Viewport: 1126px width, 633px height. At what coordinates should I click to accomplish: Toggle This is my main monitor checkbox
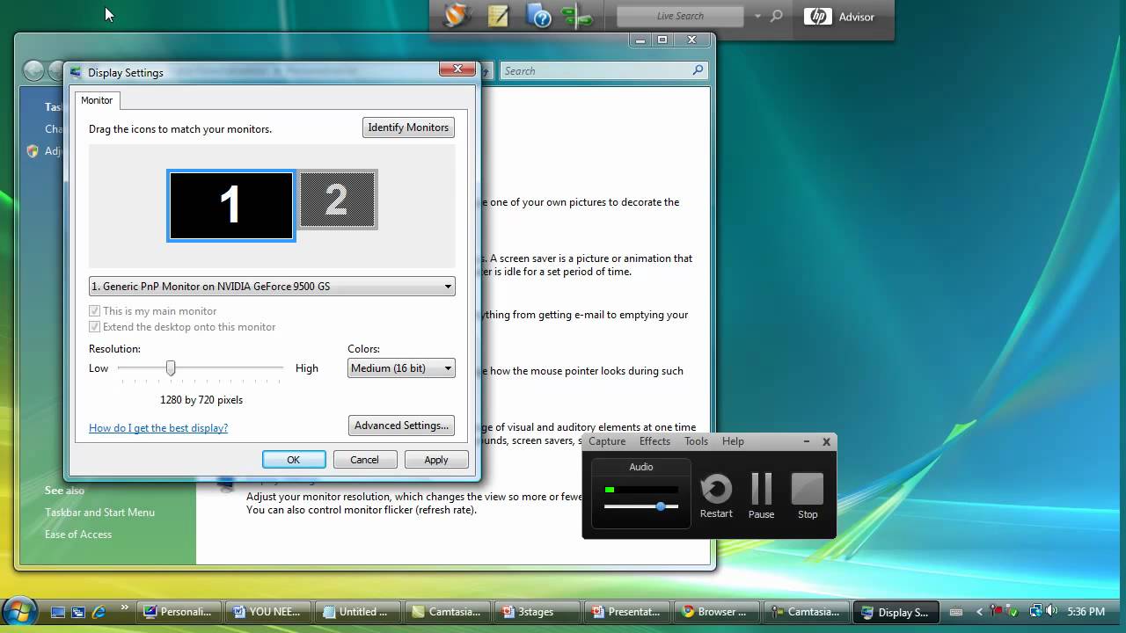tap(94, 311)
